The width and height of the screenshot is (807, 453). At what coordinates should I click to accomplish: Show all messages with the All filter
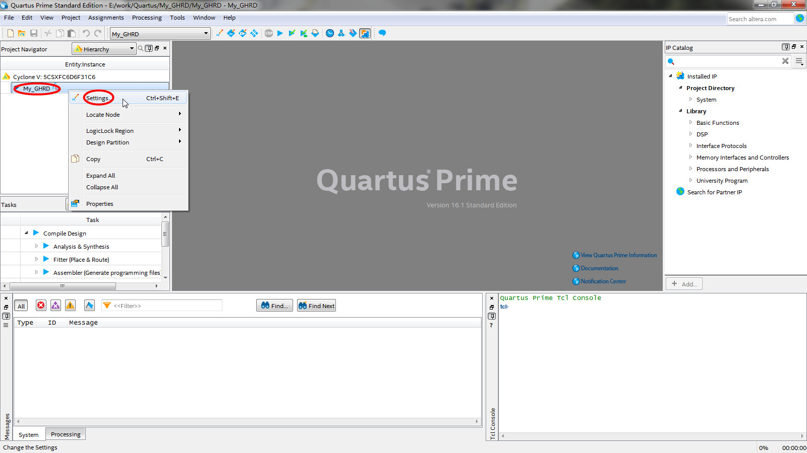pyautogui.click(x=21, y=306)
